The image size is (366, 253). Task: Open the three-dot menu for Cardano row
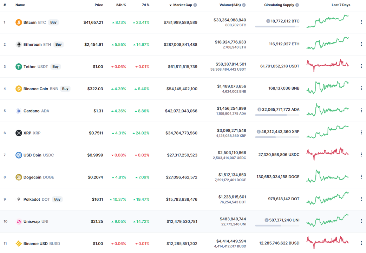361,110
